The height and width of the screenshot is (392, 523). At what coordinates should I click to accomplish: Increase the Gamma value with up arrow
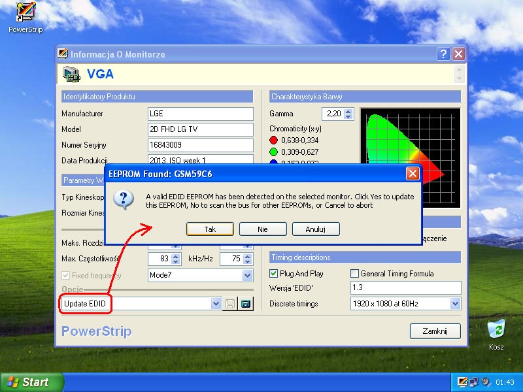348,111
